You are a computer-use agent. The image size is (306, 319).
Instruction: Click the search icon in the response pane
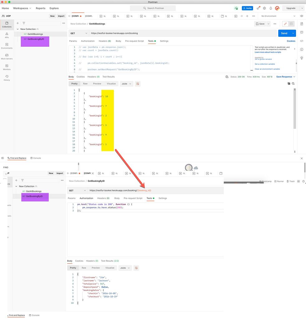[x=293, y=83]
